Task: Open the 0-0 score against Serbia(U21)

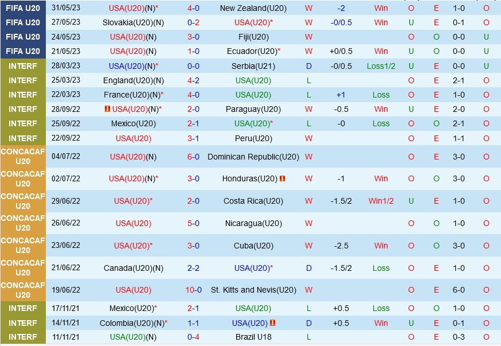Action: pos(193,66)
